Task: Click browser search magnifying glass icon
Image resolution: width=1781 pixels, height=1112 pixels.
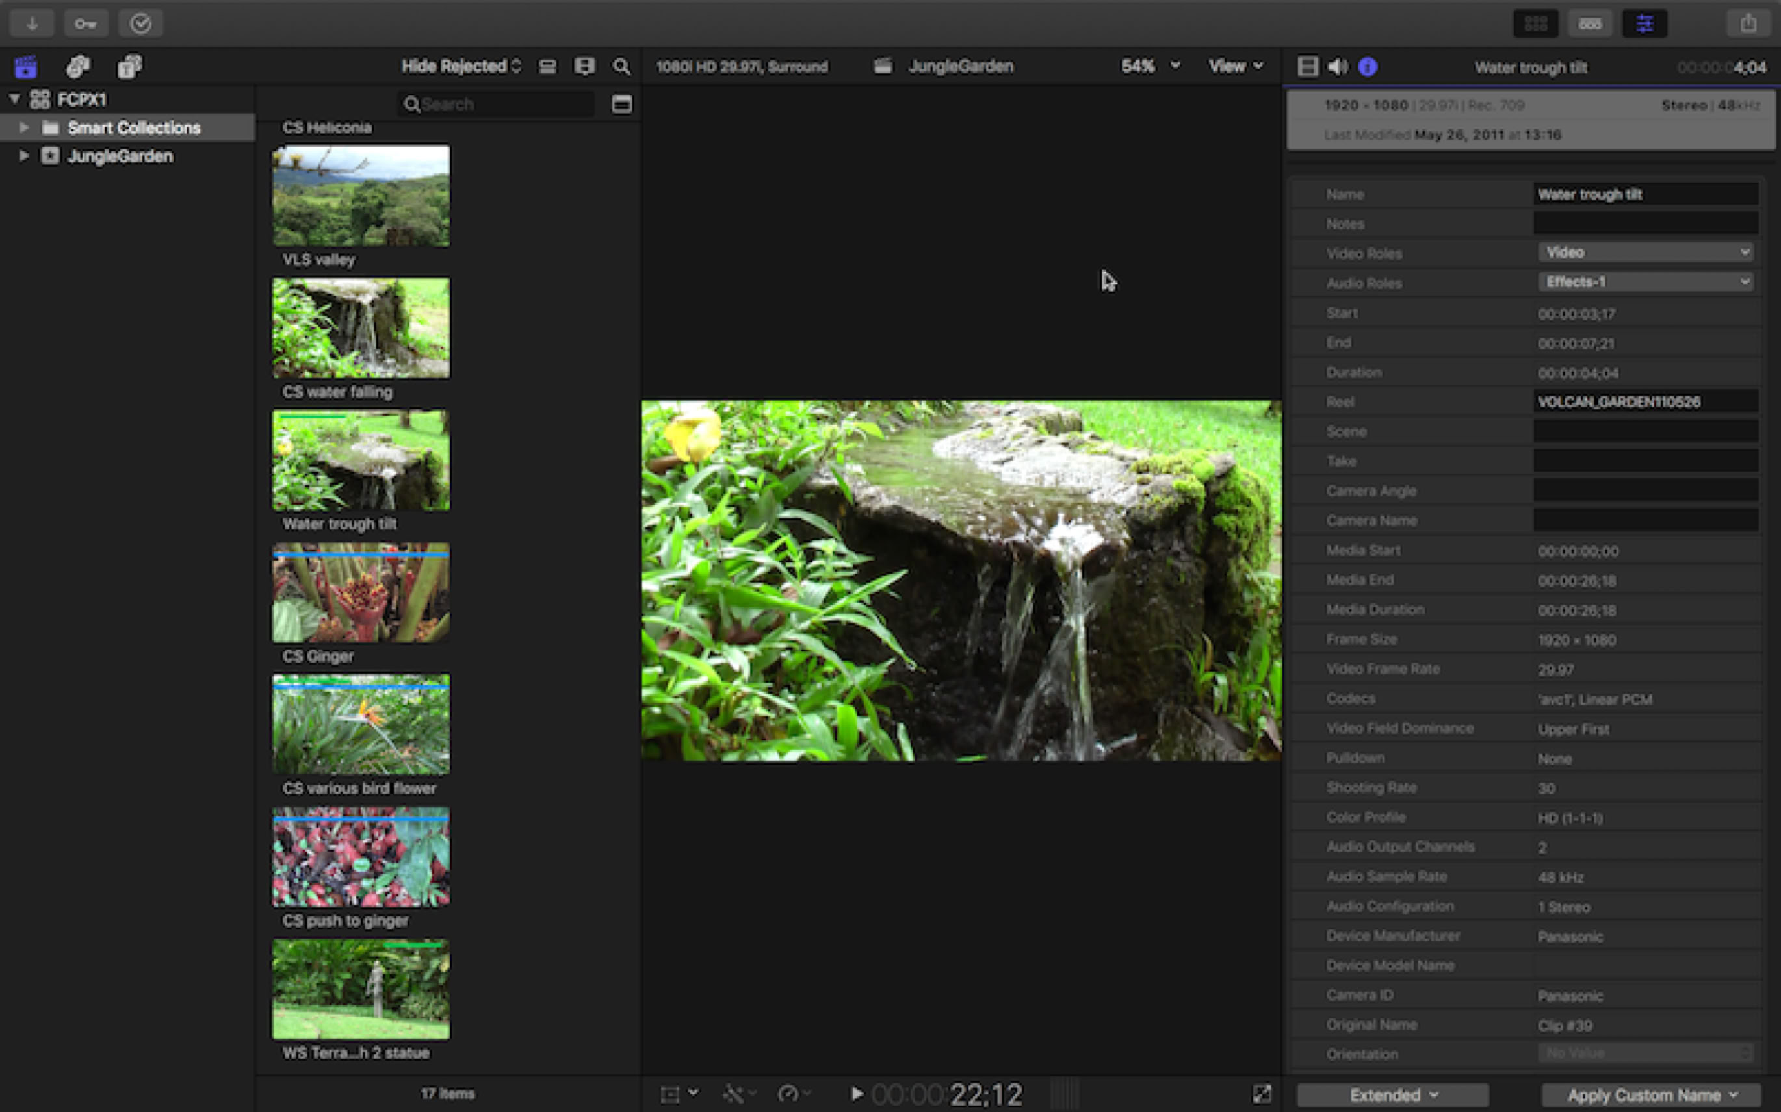Action: (621, 67)
